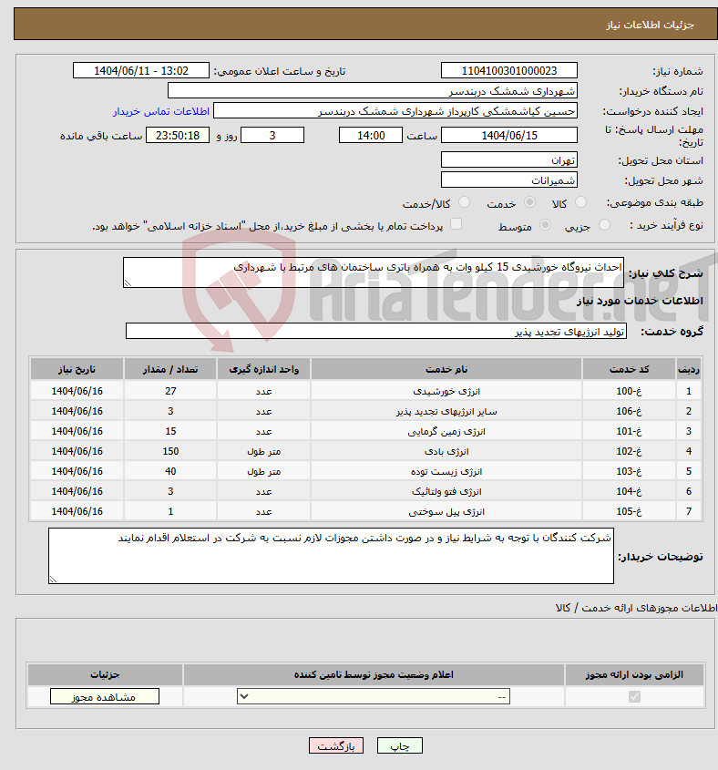This screenshot has width=718, height=770.
Task: Open اطلاعات تماس خریدار link
Action: pyautogui.click(x=161, y=111)
